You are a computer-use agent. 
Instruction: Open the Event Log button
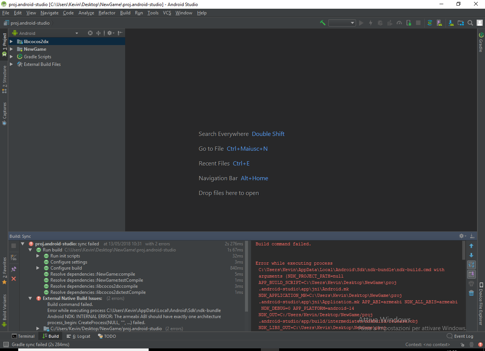[x=460, y=336]
